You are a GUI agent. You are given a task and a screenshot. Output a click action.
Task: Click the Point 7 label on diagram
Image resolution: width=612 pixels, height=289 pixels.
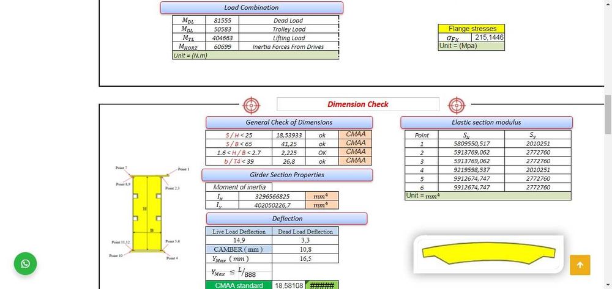(121, 168)
